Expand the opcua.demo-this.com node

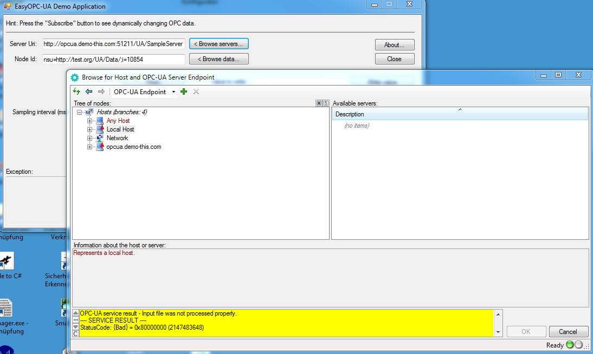tap(89, 147)
